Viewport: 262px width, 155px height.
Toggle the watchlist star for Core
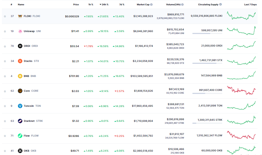tap(5, 91)
